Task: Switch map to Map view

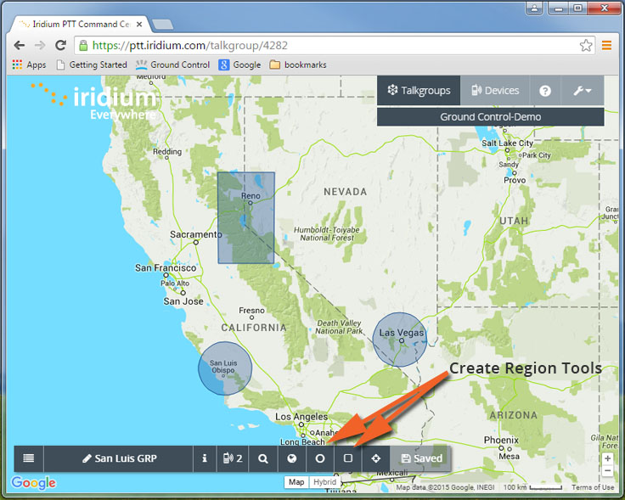Action: (296, 482)
